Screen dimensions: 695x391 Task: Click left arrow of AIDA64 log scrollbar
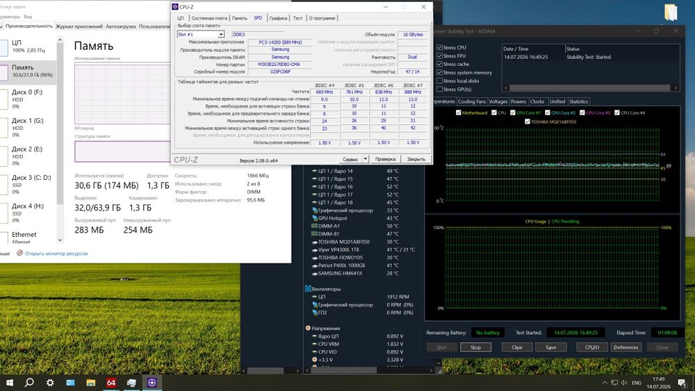506,88
